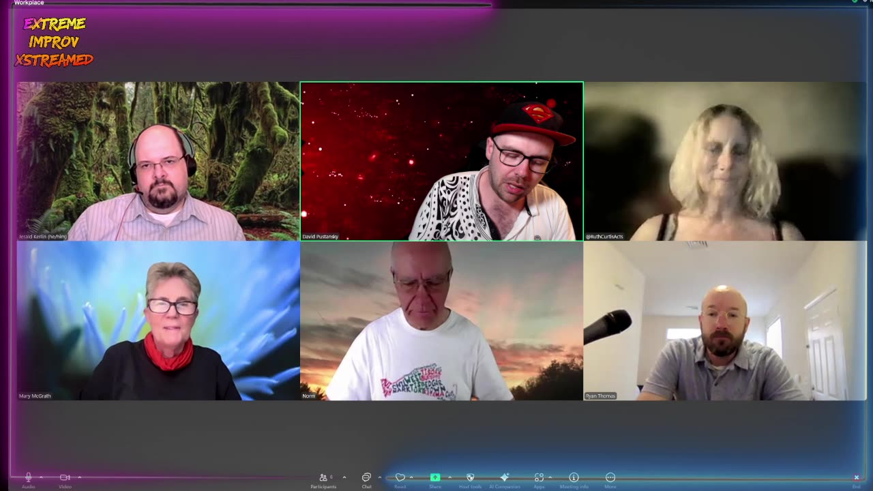Click the 'David Pustansky' name label
This screenshot has width=873, height=491.
[321, 237]
